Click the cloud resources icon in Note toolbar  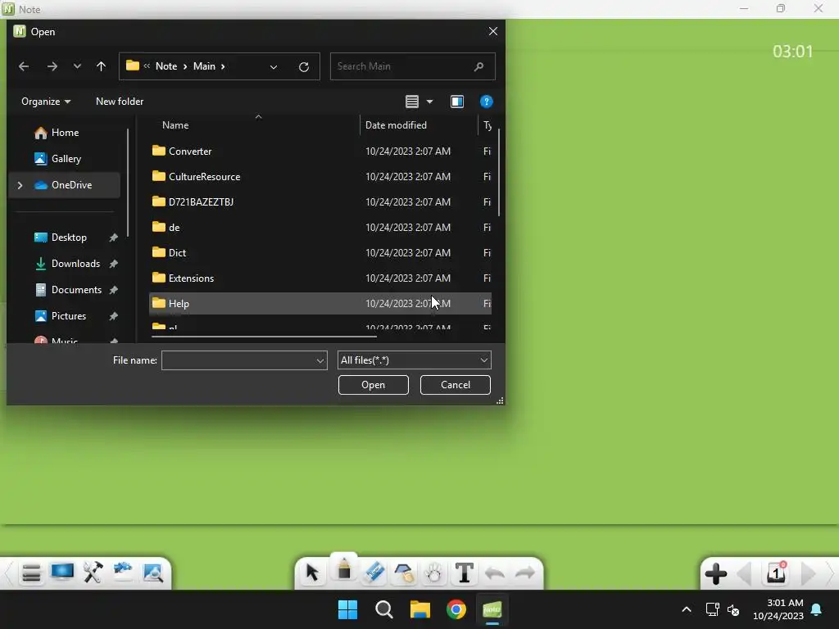point(123,571)
